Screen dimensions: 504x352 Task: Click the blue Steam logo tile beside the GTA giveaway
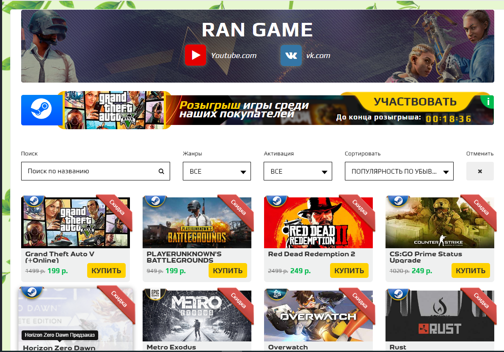[42, 110]
